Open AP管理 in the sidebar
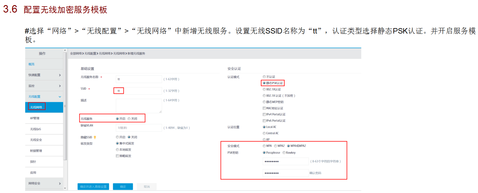478x193 pixels. pyautogui.click(x=44, y=118)
